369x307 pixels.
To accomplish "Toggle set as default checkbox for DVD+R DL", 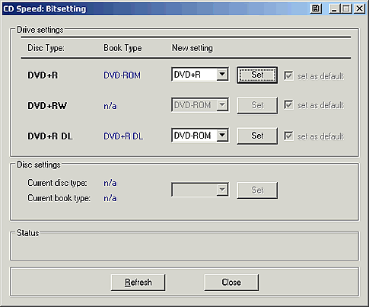I will point(288,136).
